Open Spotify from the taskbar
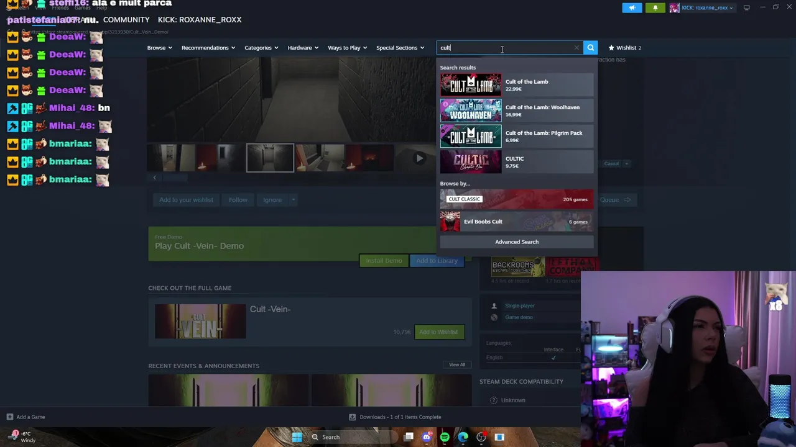 (x=445, y=437)
